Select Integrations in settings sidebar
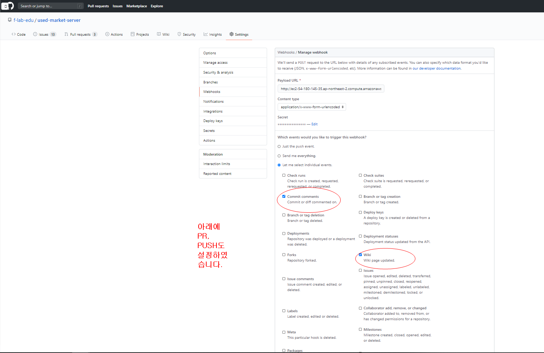This screenshot has width=544, height=353. (x=233, y=111)
